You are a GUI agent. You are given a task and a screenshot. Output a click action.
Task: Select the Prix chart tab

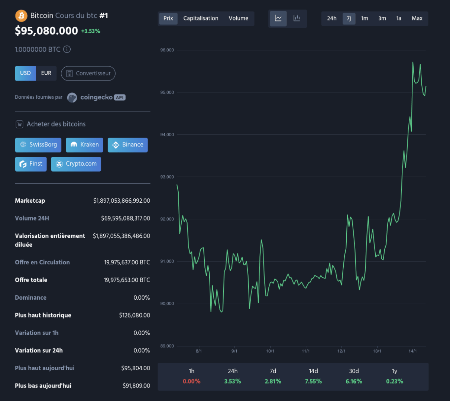pos(168,18)
